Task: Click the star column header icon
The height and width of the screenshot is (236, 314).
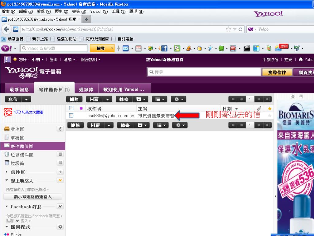Action: pos(270,108)
